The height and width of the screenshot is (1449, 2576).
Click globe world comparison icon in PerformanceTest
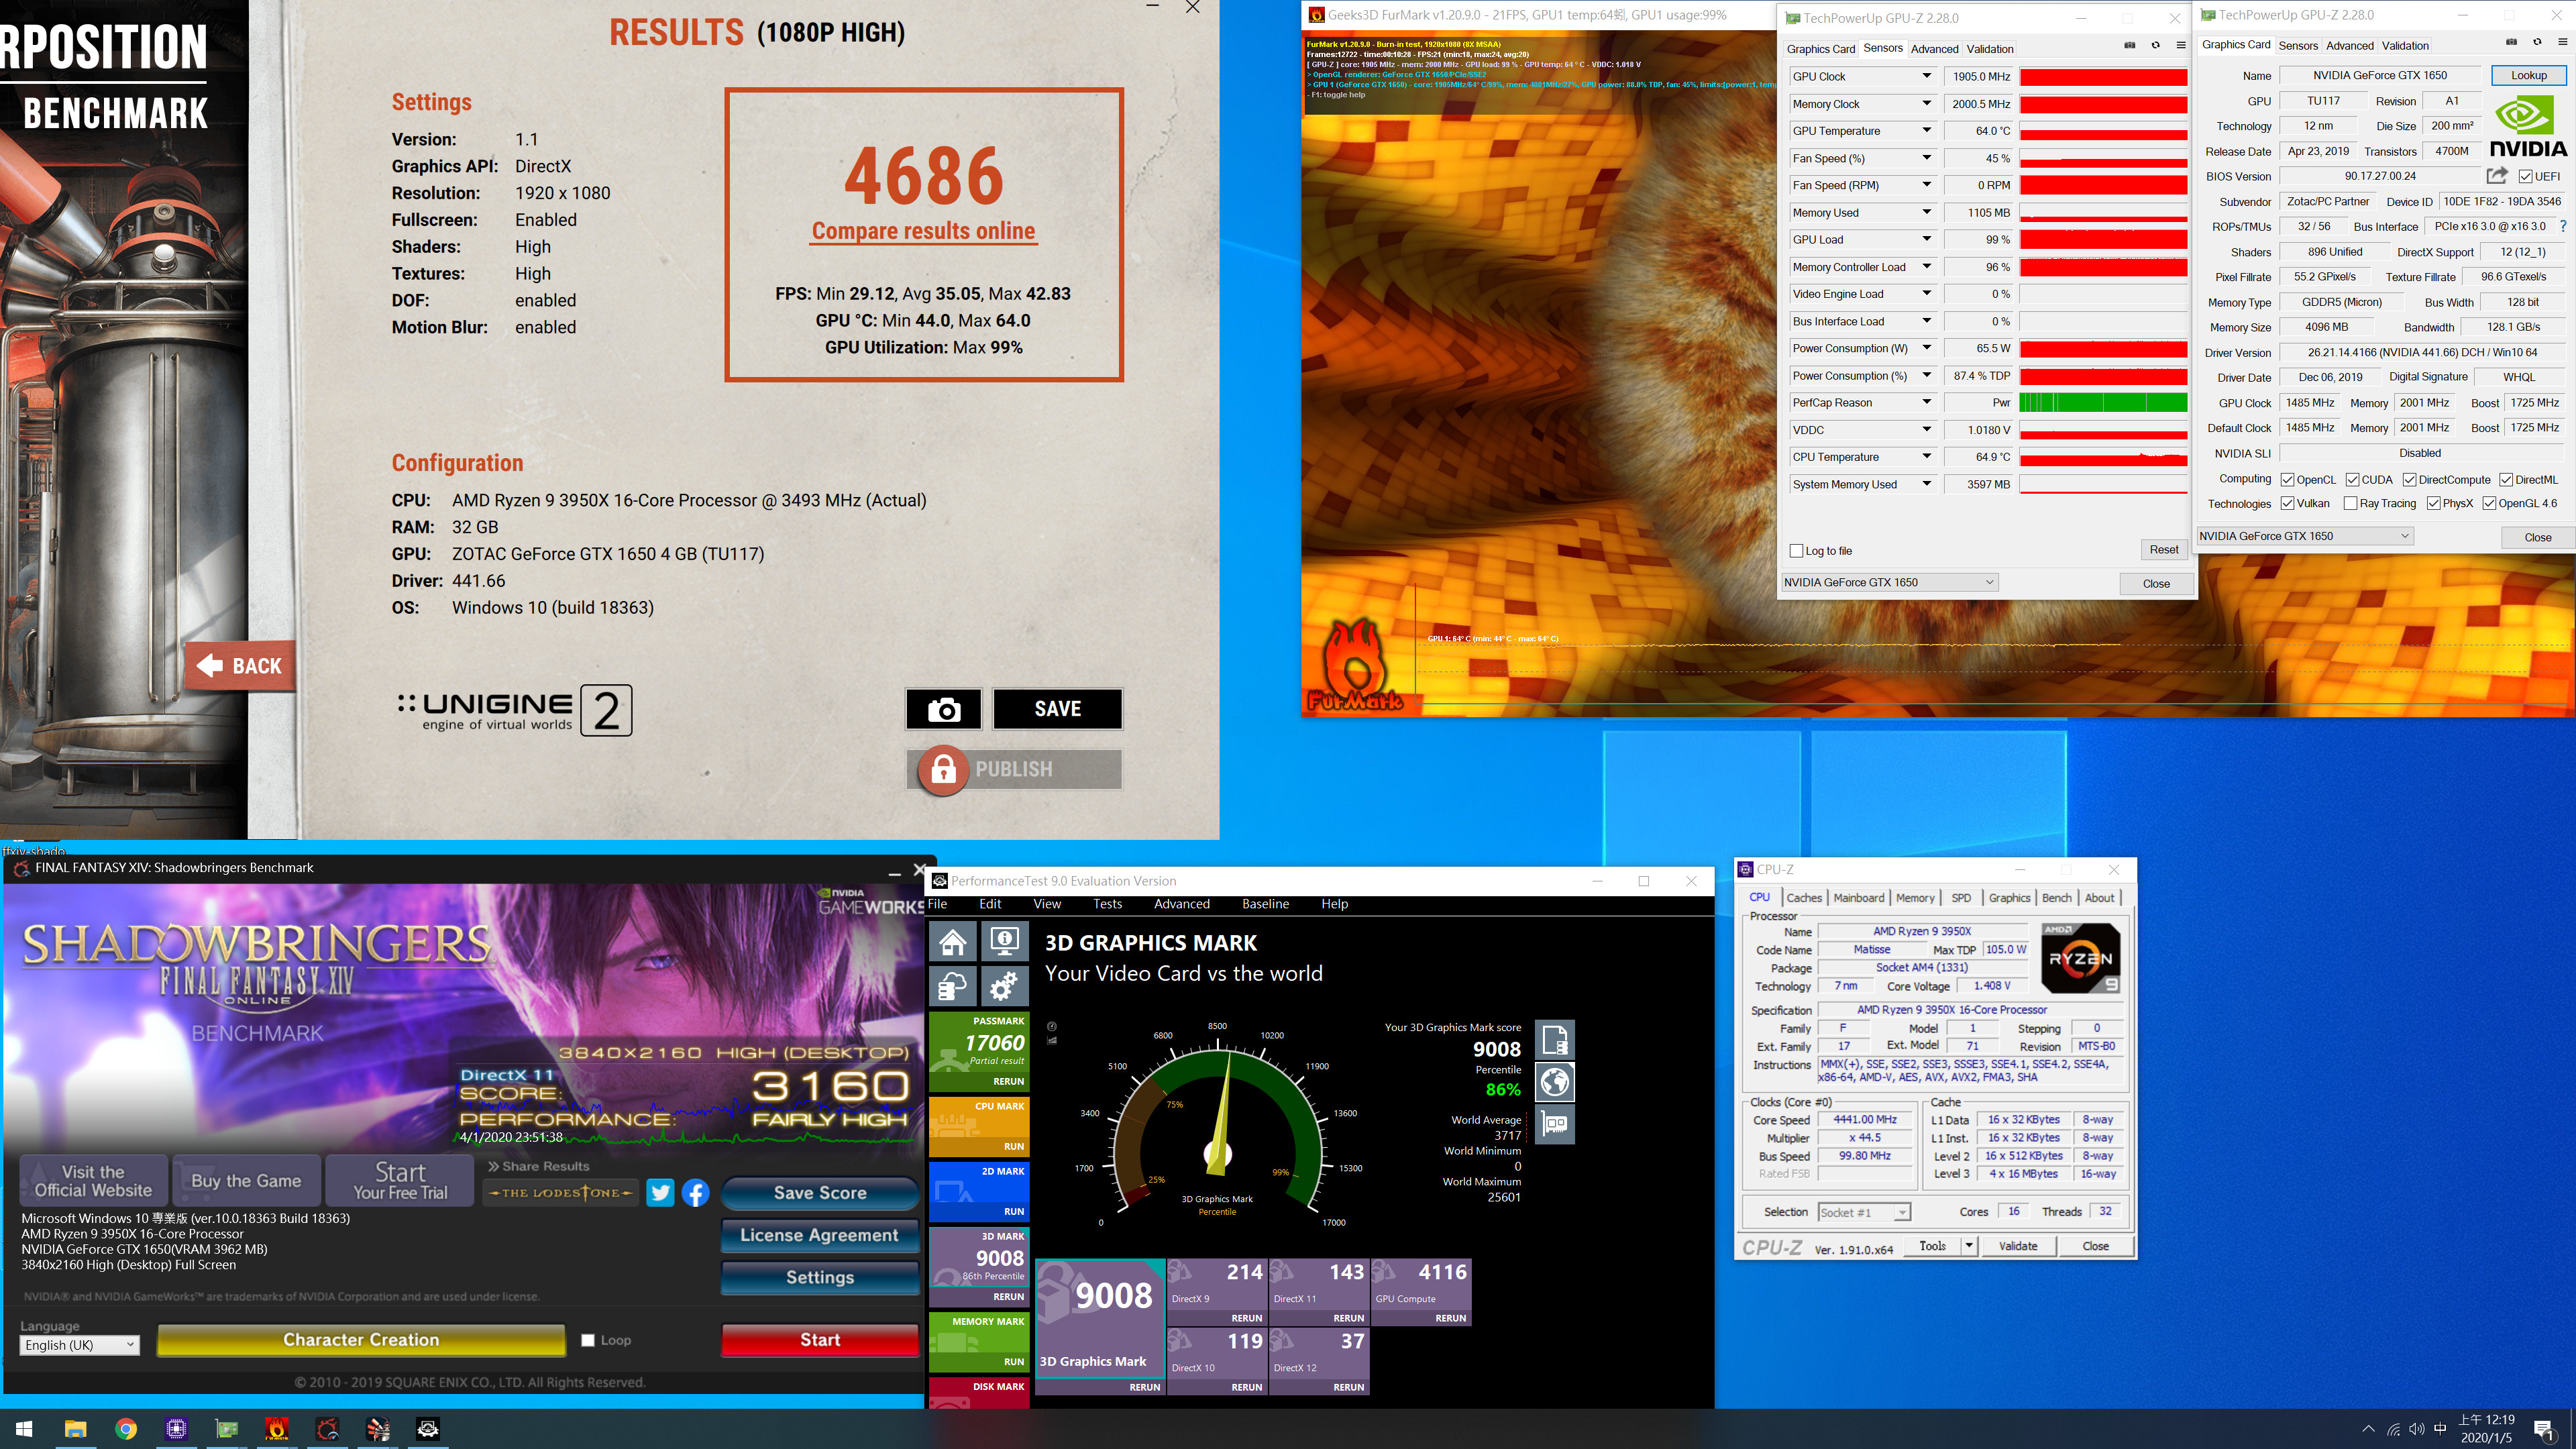click(x=1554, y=1083)
